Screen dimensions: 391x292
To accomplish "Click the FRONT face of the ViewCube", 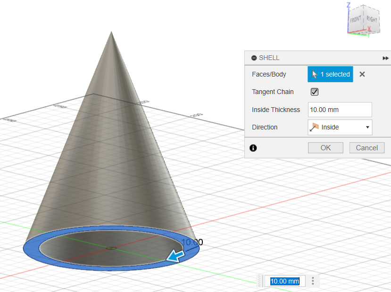I will pyautogui.click(x=355, y=19).
